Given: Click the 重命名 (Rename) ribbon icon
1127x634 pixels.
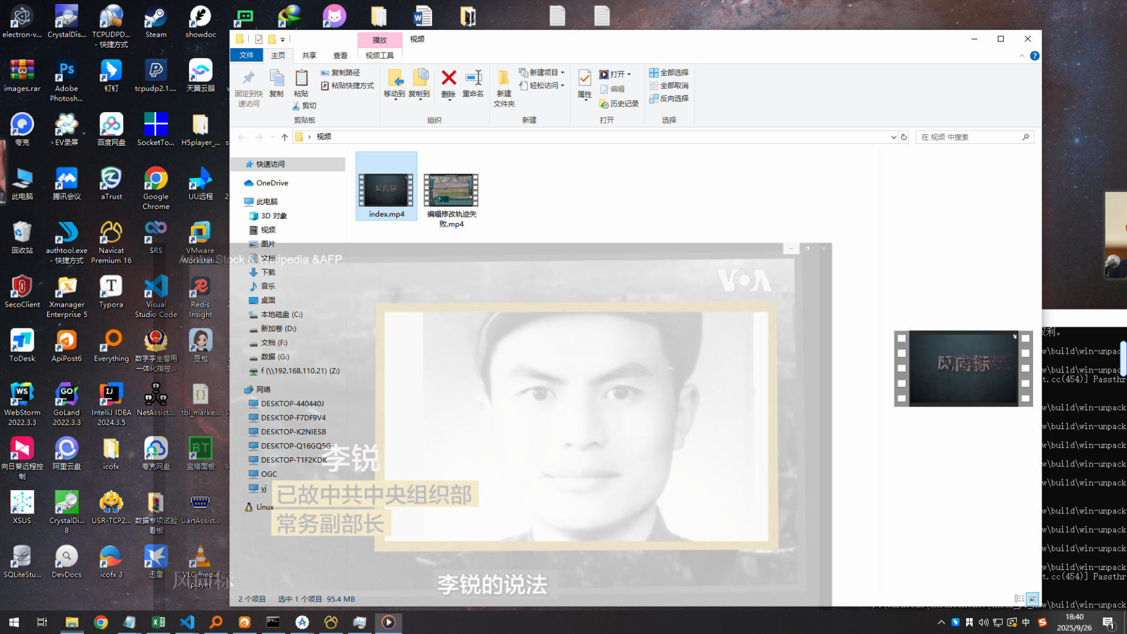Looking at the screenshot, I should click(473, 78).
